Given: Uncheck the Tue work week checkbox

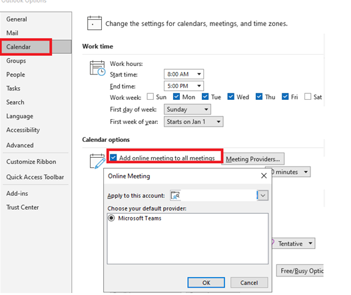Looking at the screenshot, I should 205,97.
